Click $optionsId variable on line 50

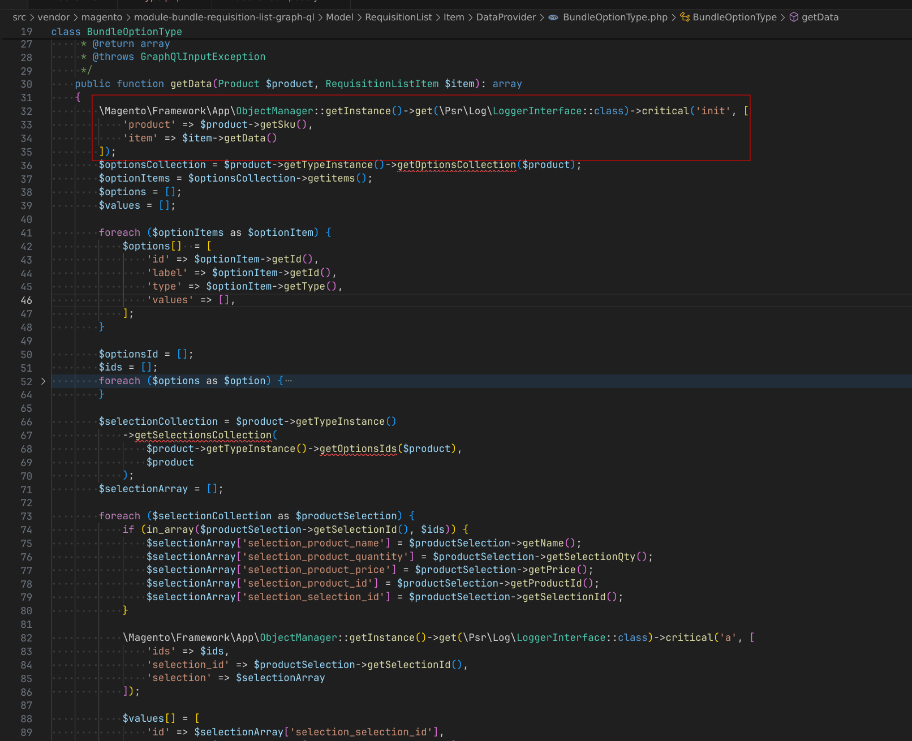coord(128,354)
